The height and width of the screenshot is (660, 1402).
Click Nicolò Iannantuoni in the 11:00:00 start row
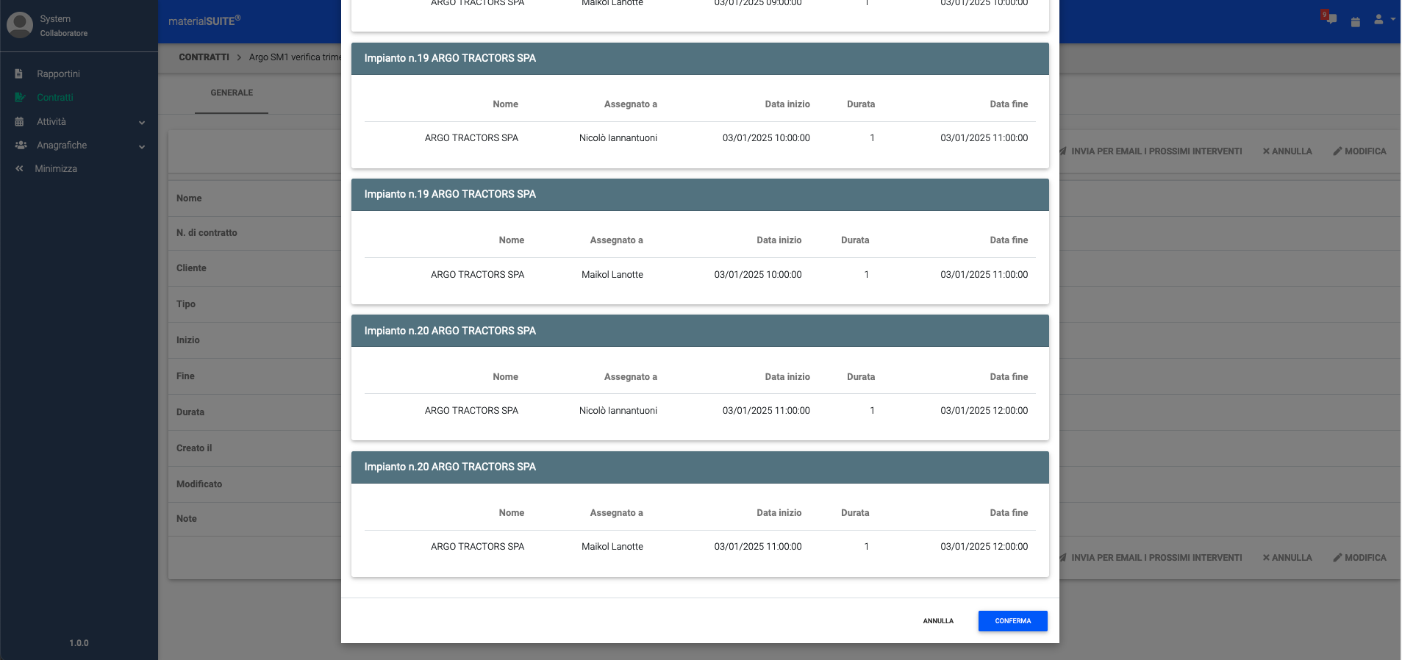618,410
